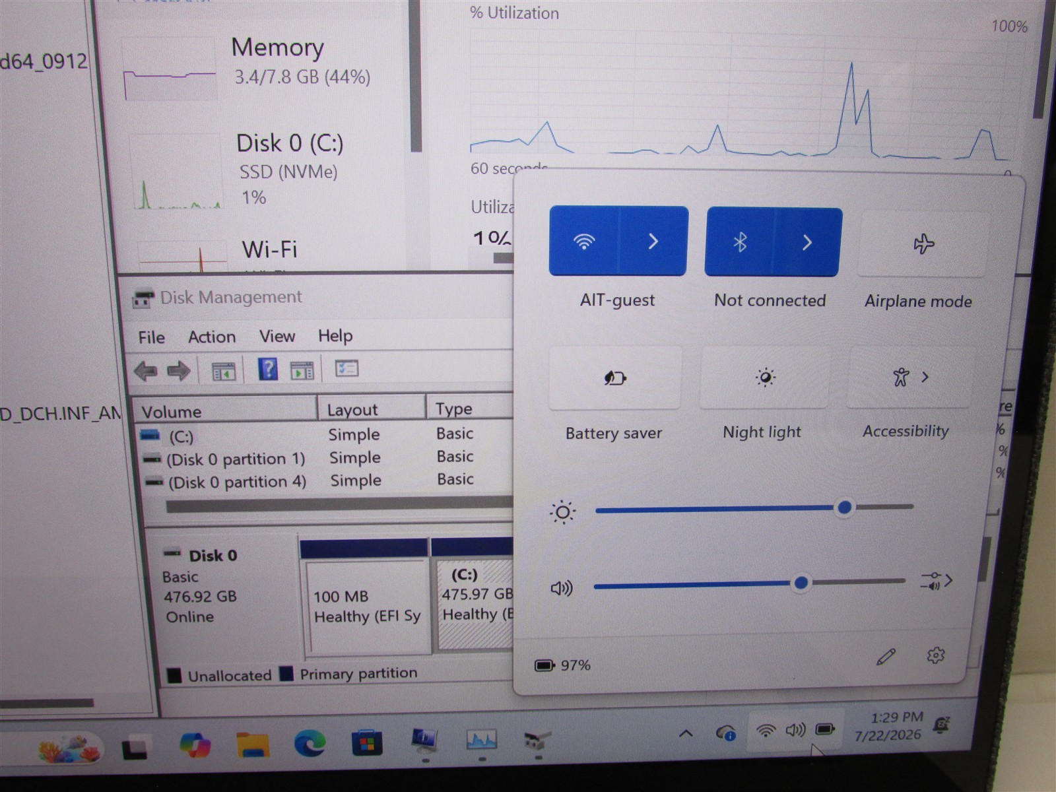
Task: Expand the Bluetooth devices chevron
Action: coord(807,242)
